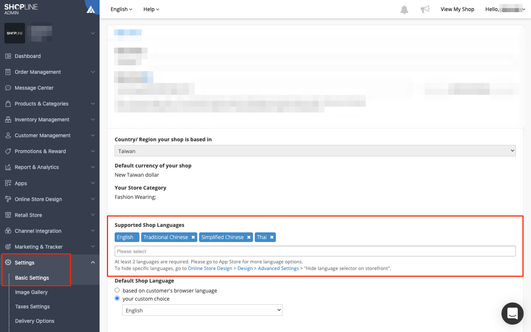This screenshot has height=332, width=531.
Task: Open the announcements megaphone icon
Action: 425,9
